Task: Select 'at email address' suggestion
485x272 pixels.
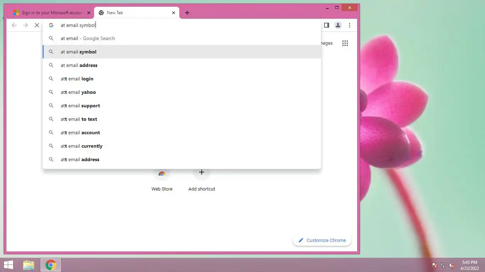Action: pos(182,65)
